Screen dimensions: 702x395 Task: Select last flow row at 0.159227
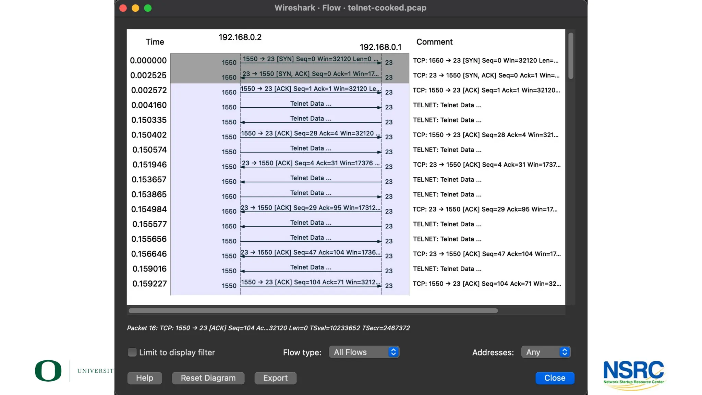click(311, 284)
